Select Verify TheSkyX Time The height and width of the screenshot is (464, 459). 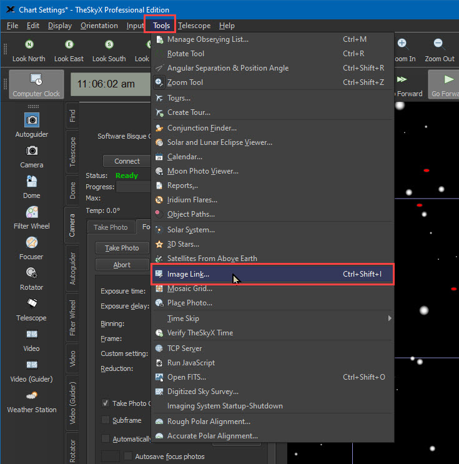click(x=272, y=333)
